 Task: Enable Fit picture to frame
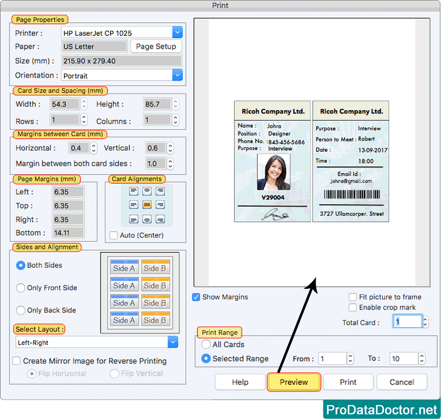click(x=353, y=297)
